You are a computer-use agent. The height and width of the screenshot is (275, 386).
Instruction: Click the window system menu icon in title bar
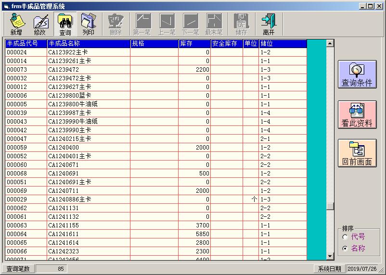6,6
